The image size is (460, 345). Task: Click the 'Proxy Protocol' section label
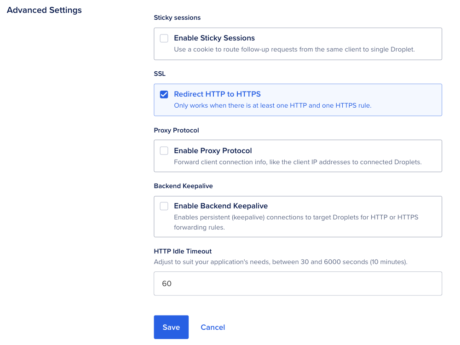176,130
